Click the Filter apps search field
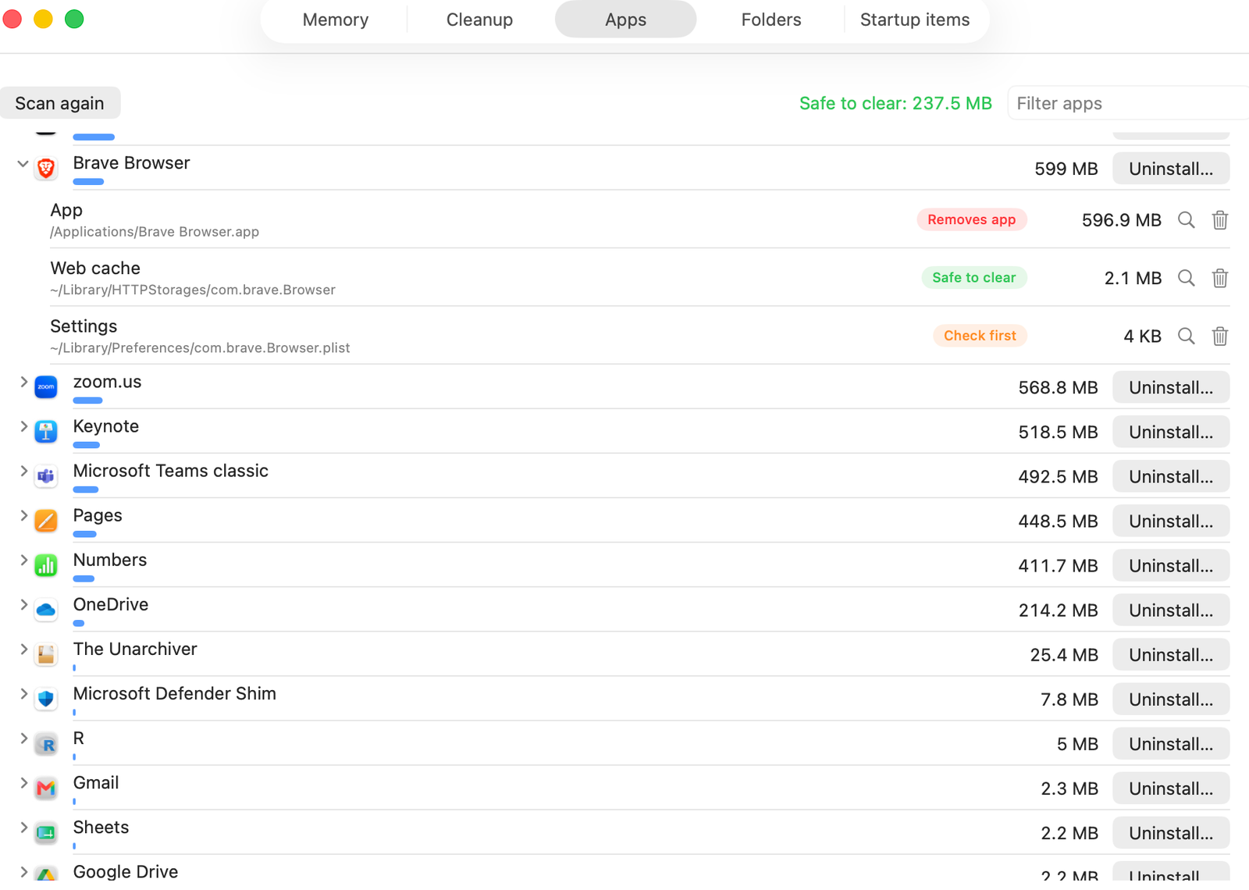 click(x=1128, y=103)
